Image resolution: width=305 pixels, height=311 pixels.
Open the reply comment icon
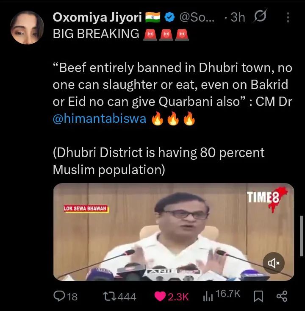tap(59, 296)
